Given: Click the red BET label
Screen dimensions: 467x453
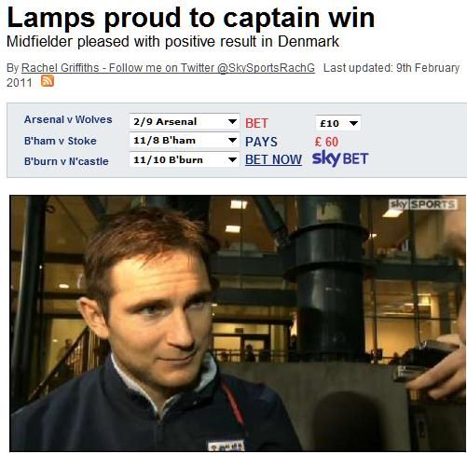Looking at the screenshot, I should (x=256, y=123).
